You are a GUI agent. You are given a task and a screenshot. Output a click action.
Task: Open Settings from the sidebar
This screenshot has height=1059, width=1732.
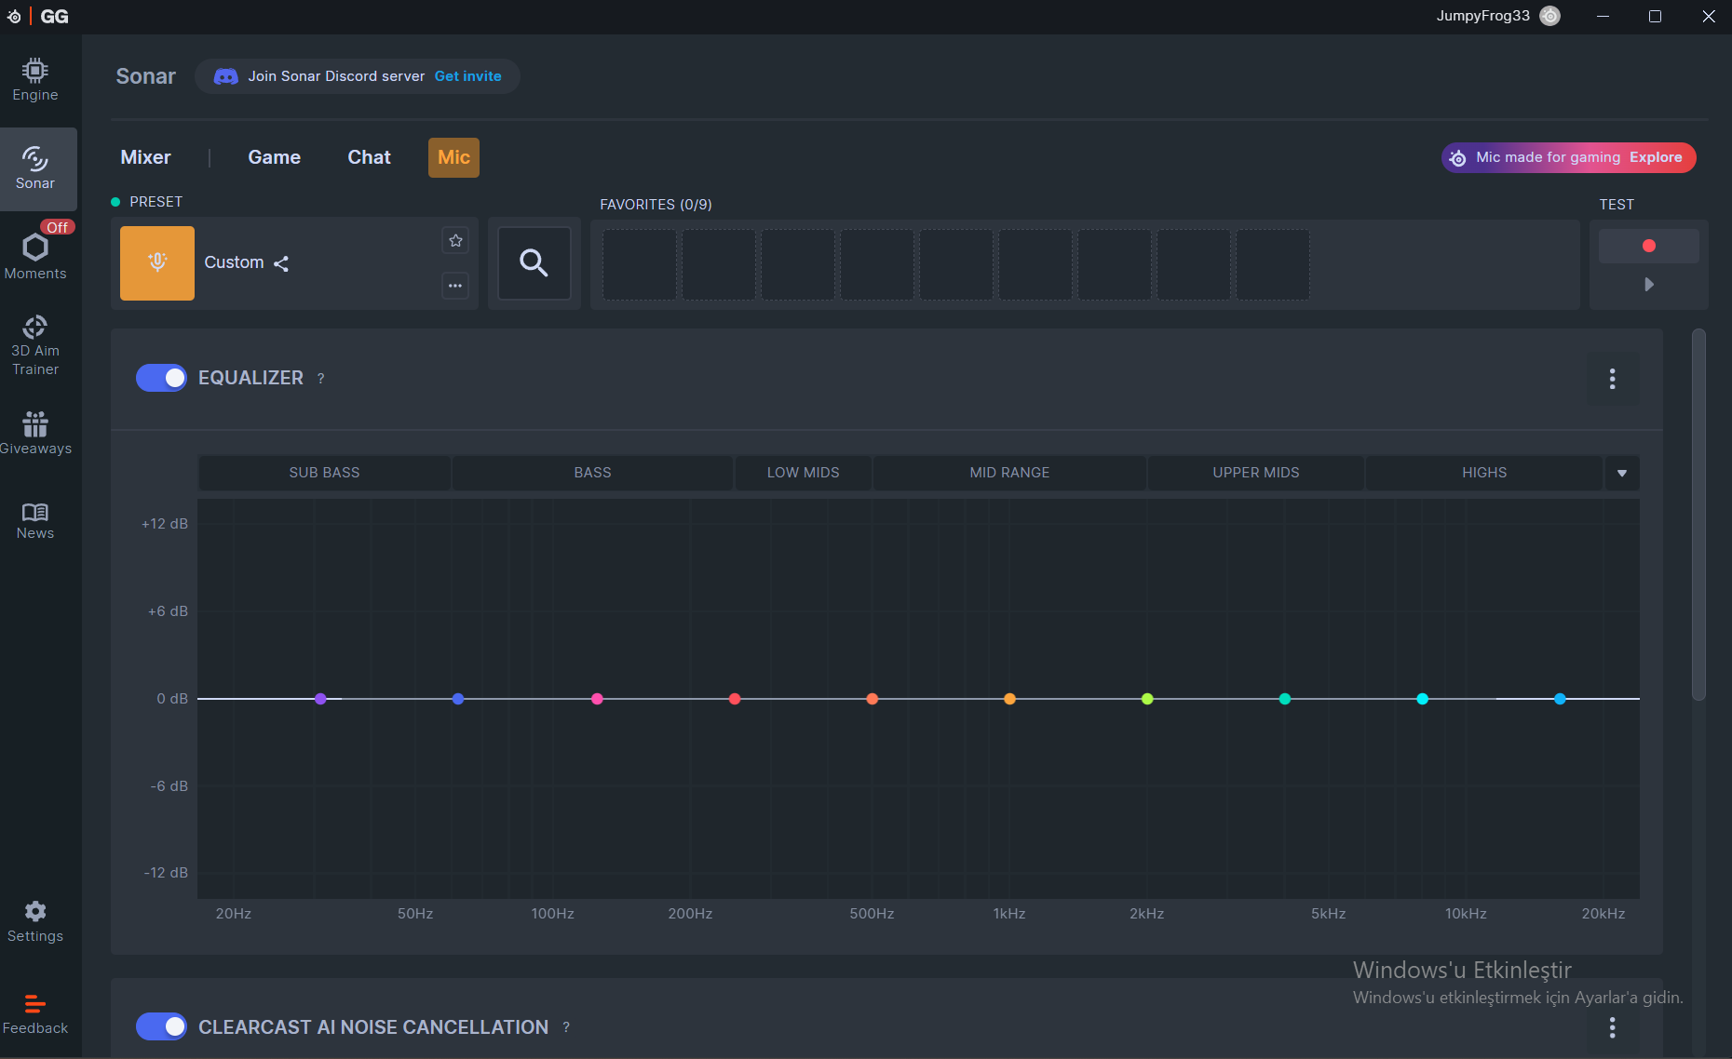[x=35, y=921]
